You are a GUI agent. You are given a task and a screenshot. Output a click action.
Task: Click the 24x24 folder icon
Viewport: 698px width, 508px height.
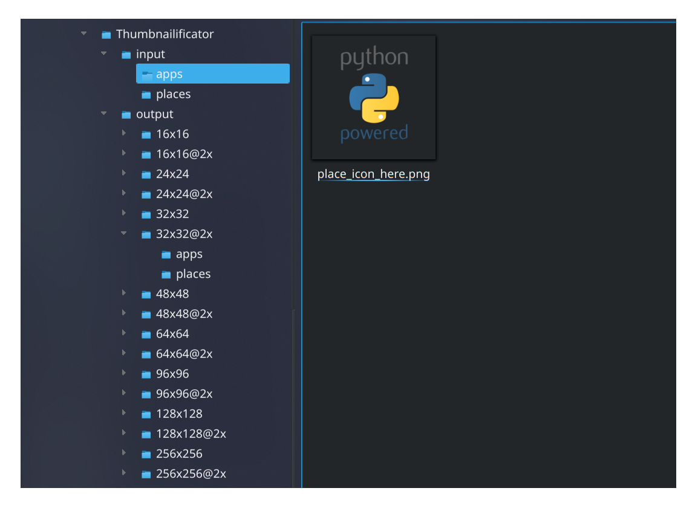146,174
